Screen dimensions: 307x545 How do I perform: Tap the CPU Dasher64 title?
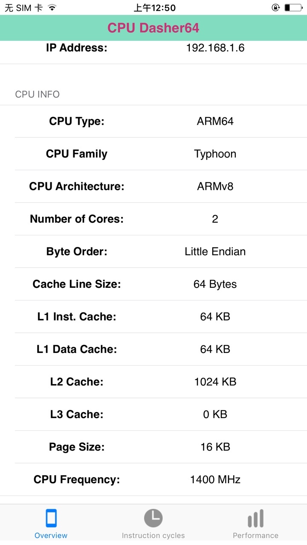click(x=153, y=28)
